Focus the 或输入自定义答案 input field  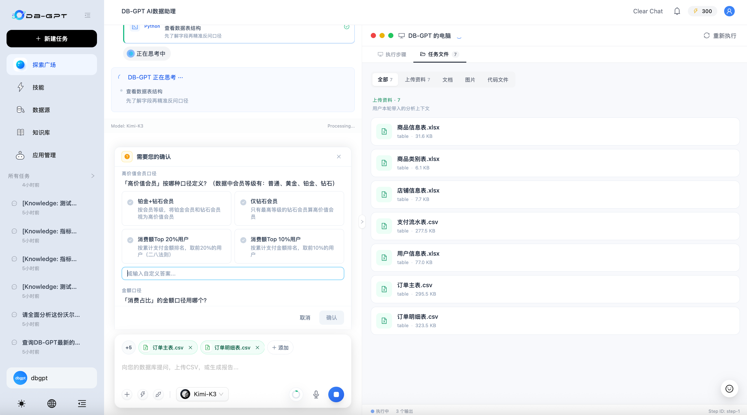(233, 274)
